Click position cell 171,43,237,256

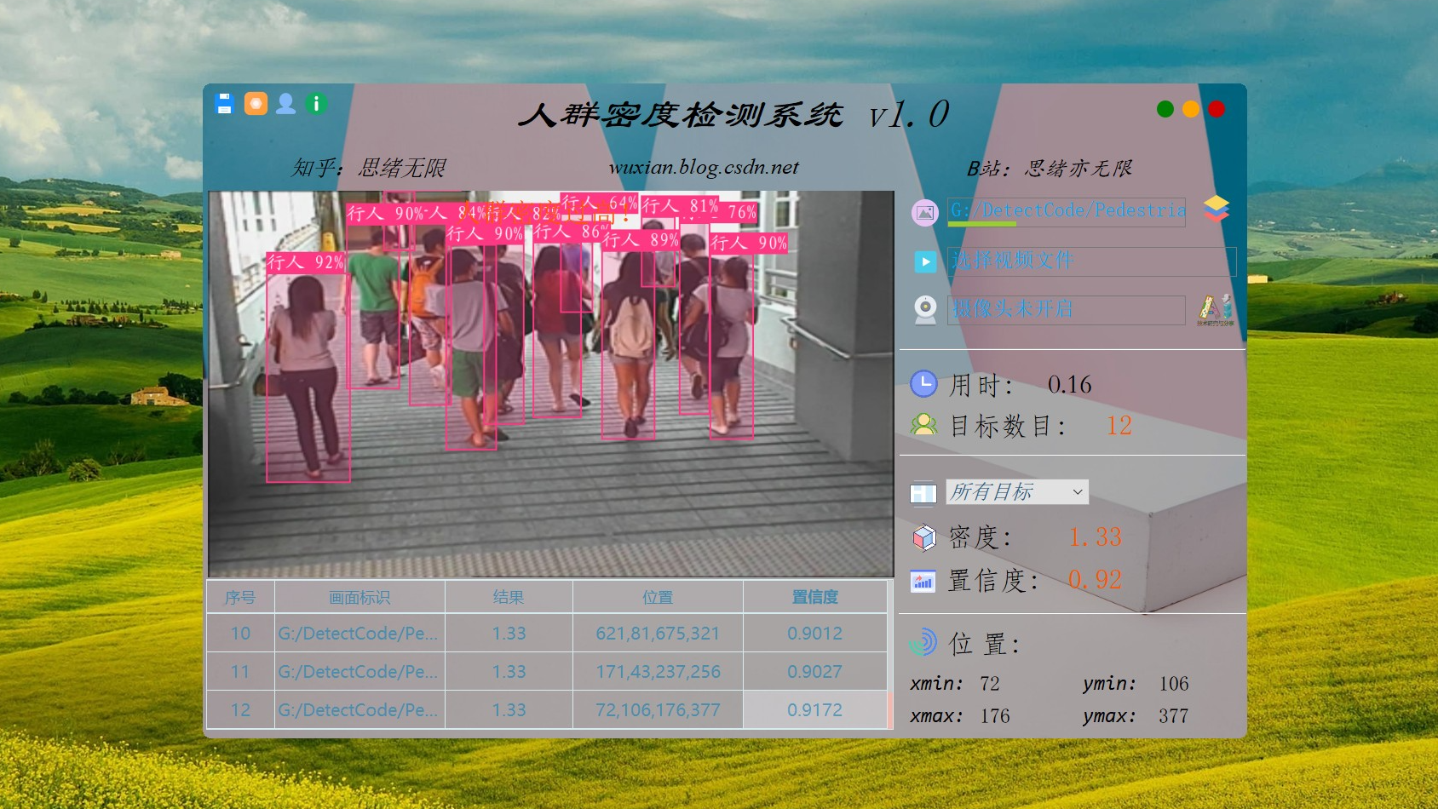pyautogui.click(x=658, y=672)
